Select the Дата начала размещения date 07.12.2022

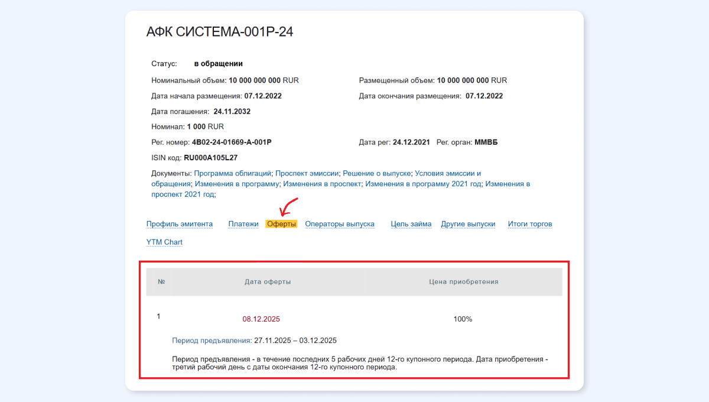(x=263, y=96)
